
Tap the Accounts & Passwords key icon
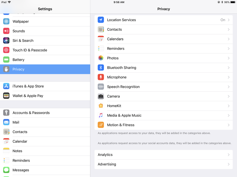6,113
